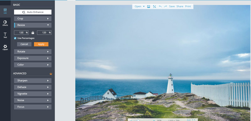Share the image
The height and width of the screenshot is (121, 251).
180,6
